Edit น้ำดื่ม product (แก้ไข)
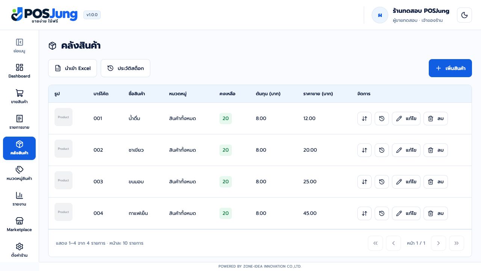Image resolution: width=481 pixels, height=271 pixels. [x=406, y=119]
